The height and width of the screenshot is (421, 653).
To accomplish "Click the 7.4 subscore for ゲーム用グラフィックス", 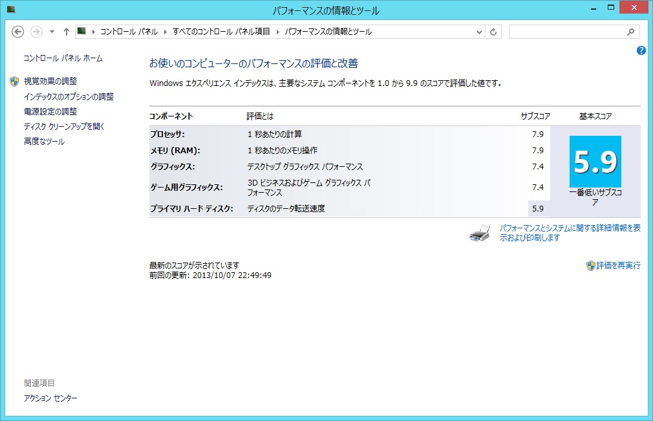I will point(538,188).
